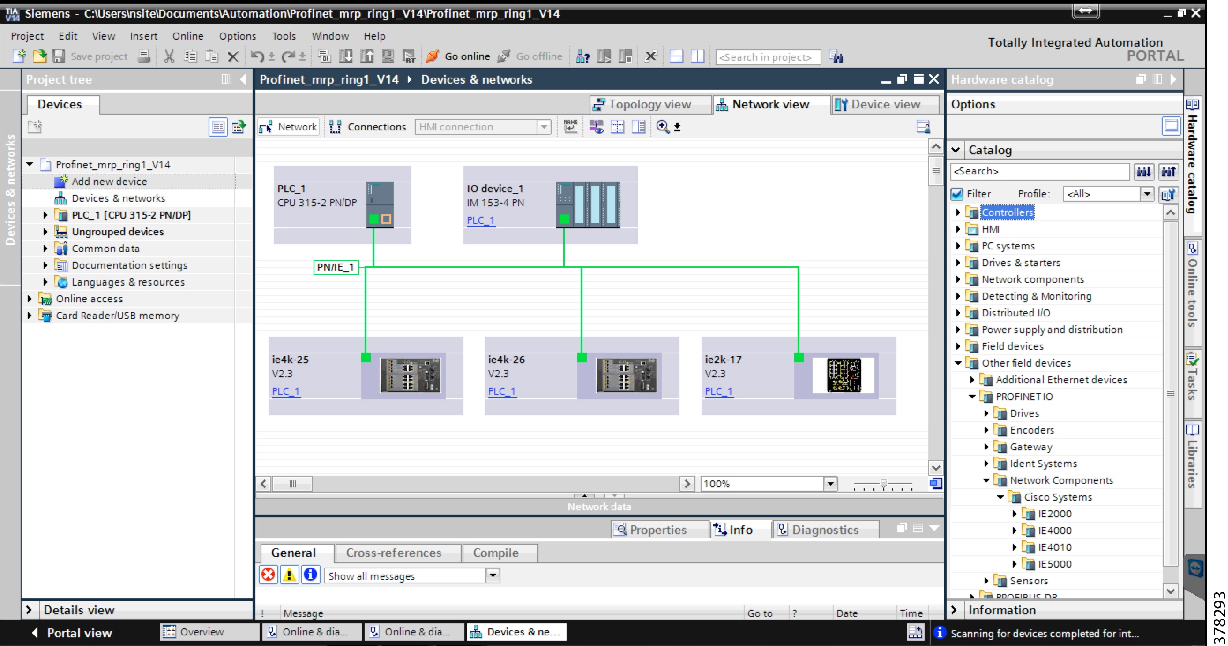Expand the PLC_1 CPU 315-2 PN/DP node
The image size is (1228, 646).
45,215
